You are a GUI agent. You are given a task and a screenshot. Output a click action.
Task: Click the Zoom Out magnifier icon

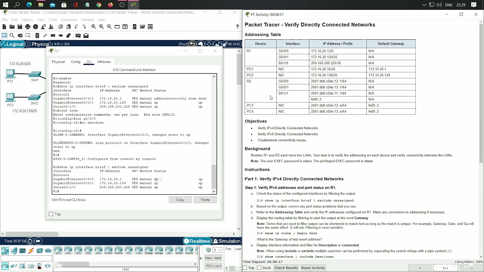[x=109, y=27]
